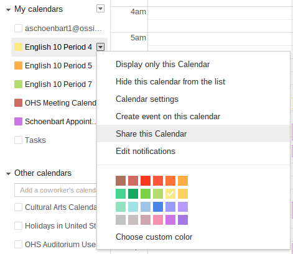293x254 pixels.
Task: Toggle OHS Meeting Calendar red square
Action: tap(18, 102)
